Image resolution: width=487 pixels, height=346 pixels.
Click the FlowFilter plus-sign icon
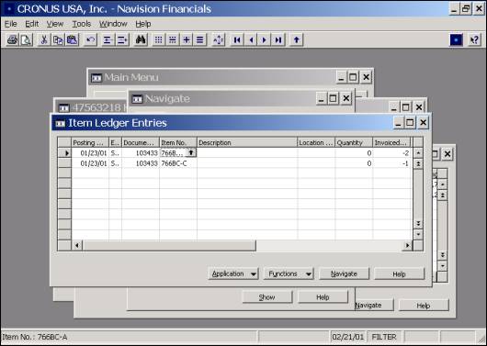click(x=187, y=39)
